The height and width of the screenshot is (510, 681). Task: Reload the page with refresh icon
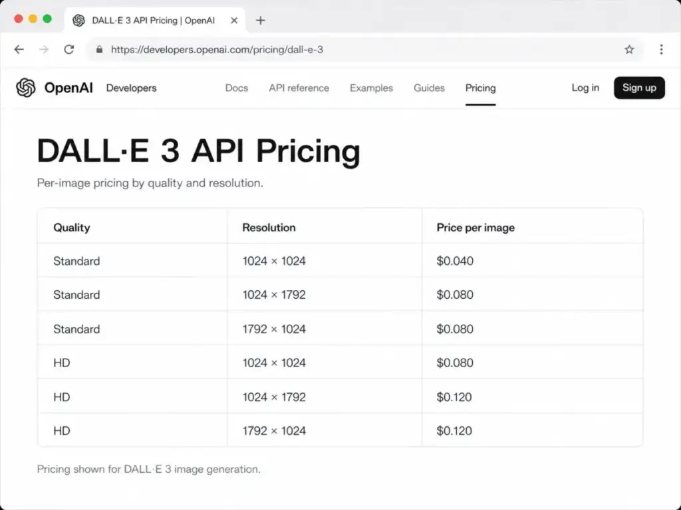point(69,49)
